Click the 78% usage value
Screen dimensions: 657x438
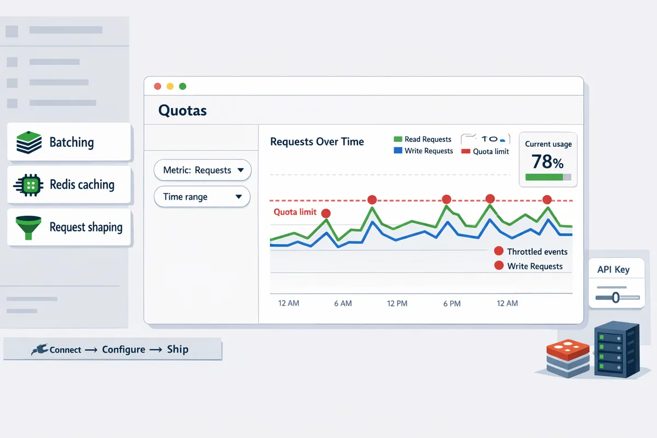(x=547, y=162)
